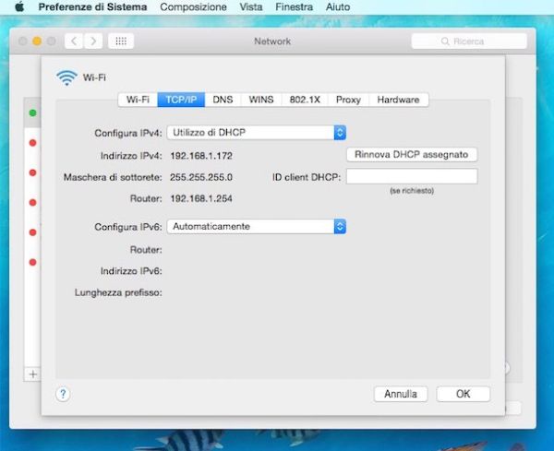Go back with the left arrow button
This screenshot has height=451, width=554.
[74, 42]
